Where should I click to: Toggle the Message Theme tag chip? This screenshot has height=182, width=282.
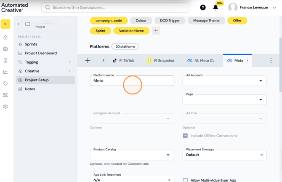tap(206, 21)
